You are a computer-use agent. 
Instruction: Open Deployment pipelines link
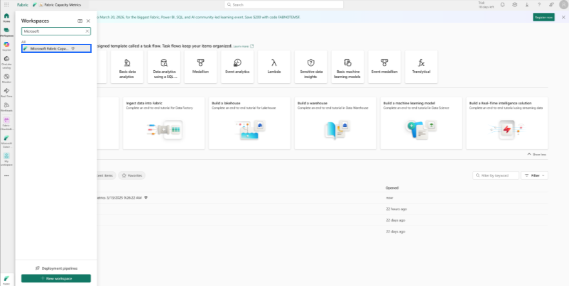click(x=55, y=267)
